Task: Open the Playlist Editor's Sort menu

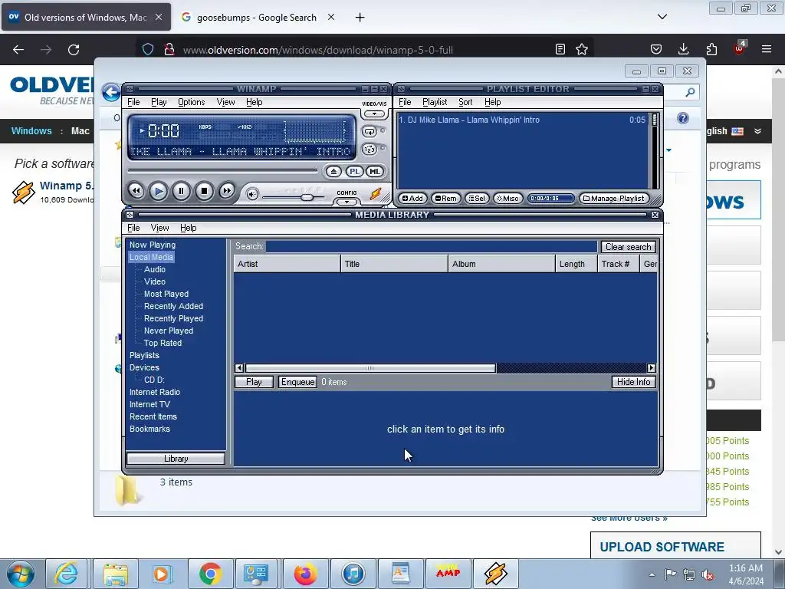Action: 465,102
